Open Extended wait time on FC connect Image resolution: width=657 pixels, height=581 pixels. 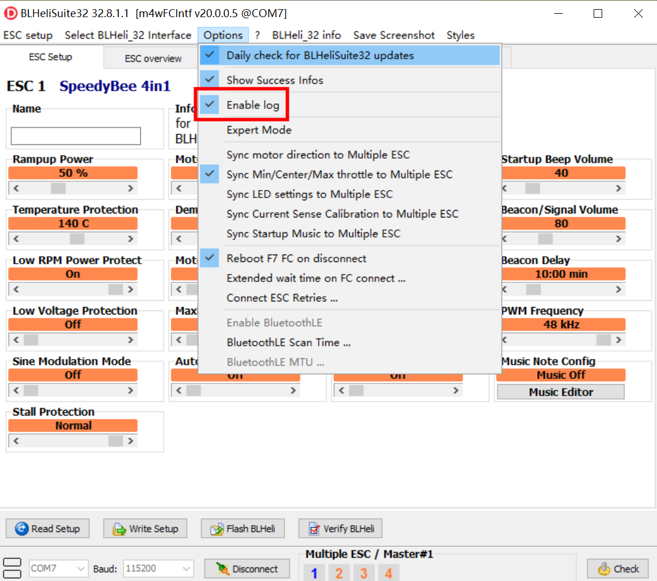coord(349,278)
